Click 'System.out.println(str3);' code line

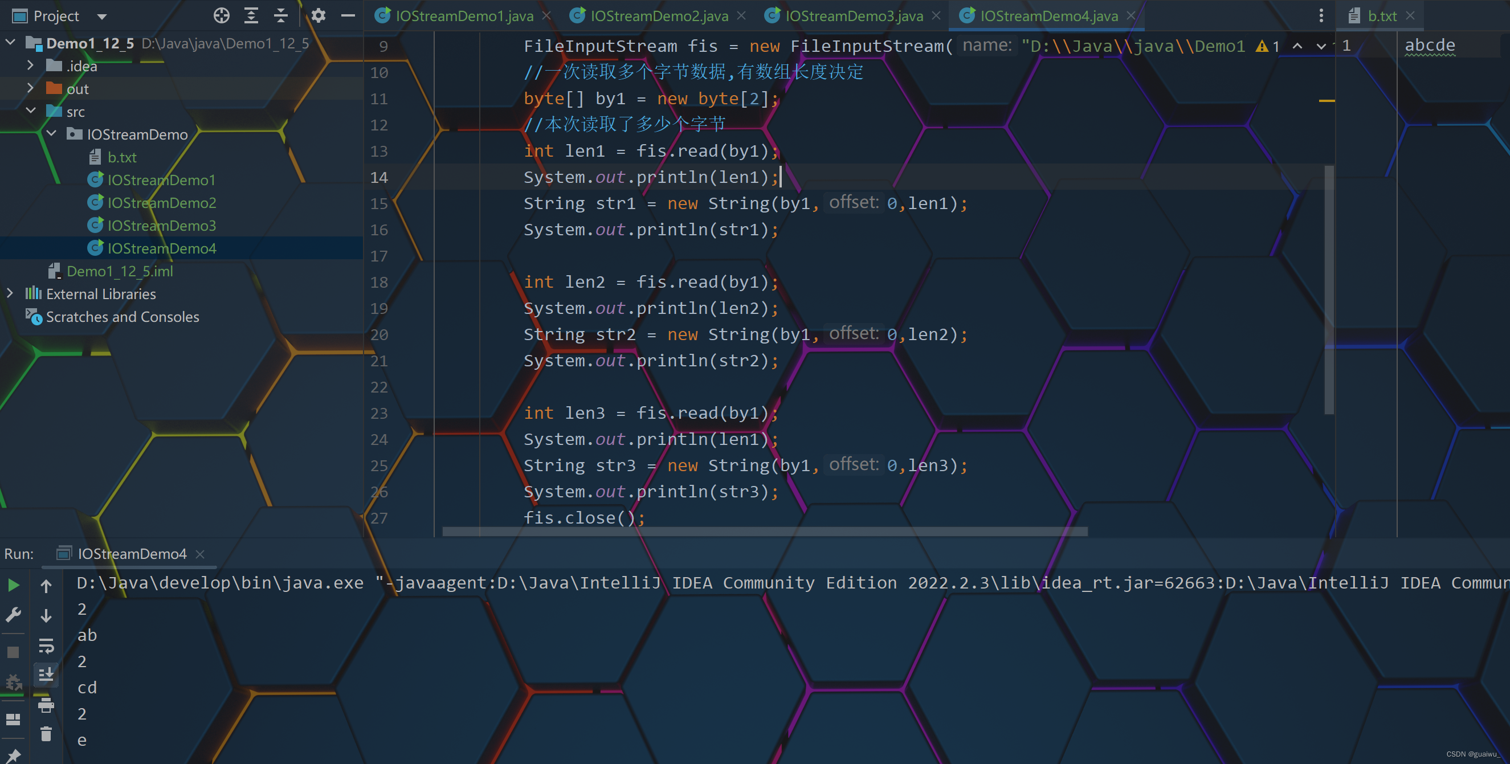pos(651,491)
